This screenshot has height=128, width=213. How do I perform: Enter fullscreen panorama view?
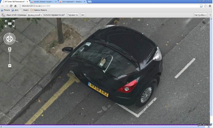point(9,24)
